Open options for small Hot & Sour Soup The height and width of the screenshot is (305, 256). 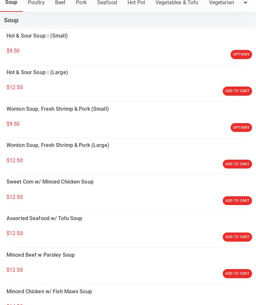click(241, 55)
